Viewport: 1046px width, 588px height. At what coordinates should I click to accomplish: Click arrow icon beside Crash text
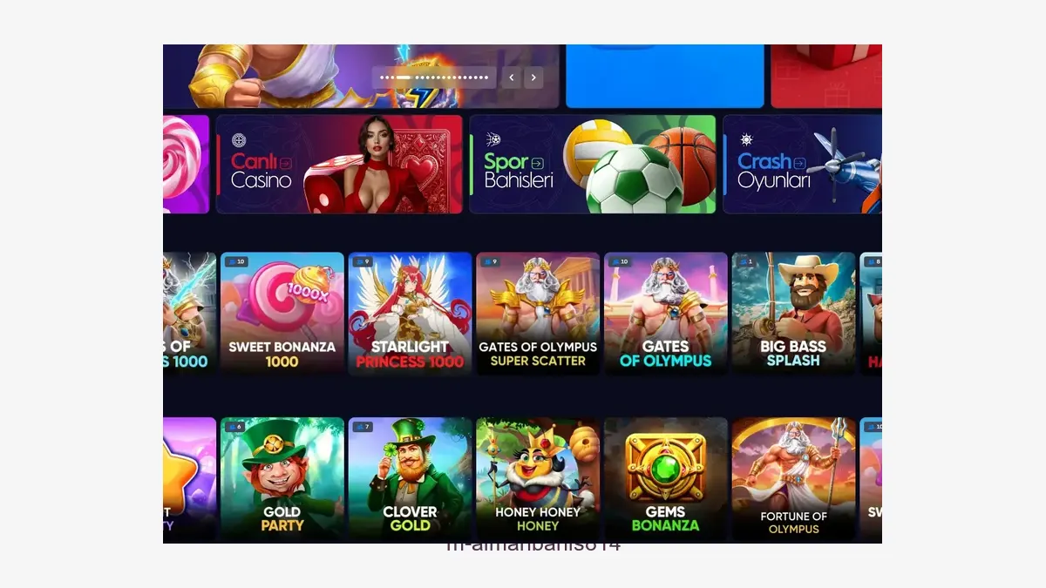(798, 161)
